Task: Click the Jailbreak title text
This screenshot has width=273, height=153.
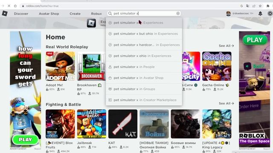Action: (84, 143)
